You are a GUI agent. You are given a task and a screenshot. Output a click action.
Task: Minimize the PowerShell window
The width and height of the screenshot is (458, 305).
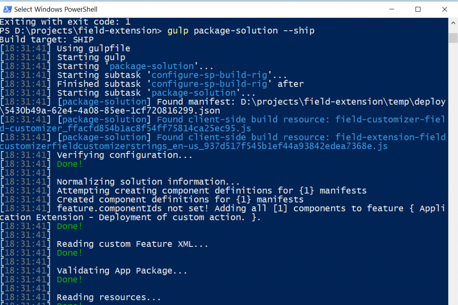tap(391, 9)
